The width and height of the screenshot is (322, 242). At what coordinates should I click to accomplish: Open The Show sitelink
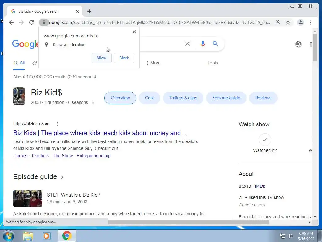(x=63, y=156)
